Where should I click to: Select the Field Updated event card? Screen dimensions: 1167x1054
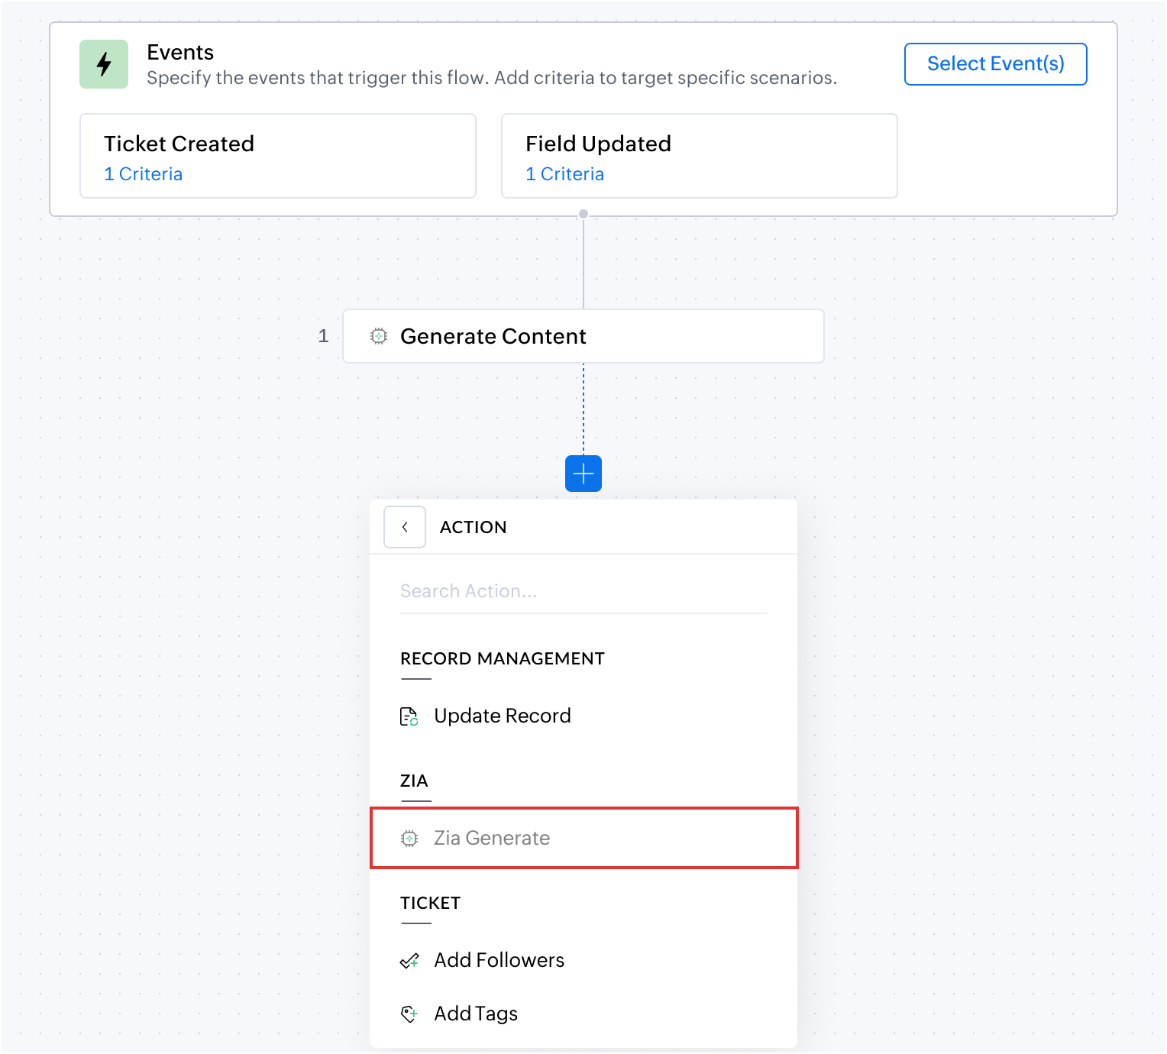click(x=700, y=156)
